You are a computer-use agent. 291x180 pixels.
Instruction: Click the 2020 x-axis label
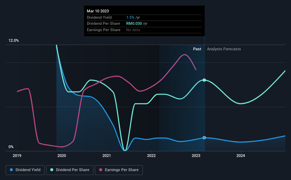pyautogui.click(x=62, y=156)
